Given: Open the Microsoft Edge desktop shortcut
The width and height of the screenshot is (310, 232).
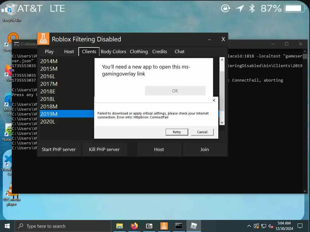Looking at the screenshot, I should tap(8, 105).
